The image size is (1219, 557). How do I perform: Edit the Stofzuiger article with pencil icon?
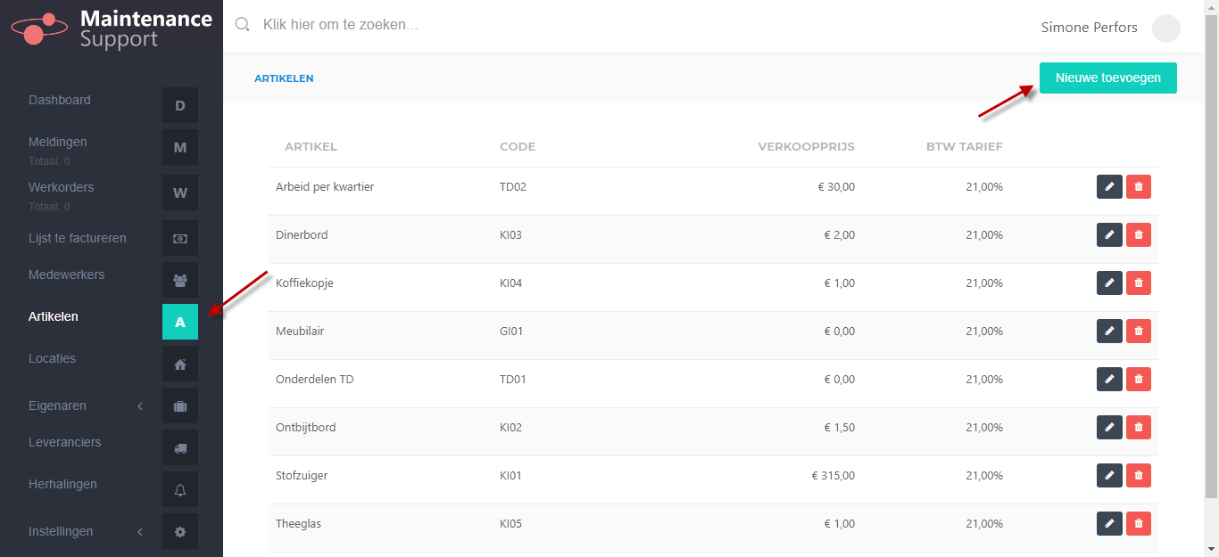[x=1109, y=476]
